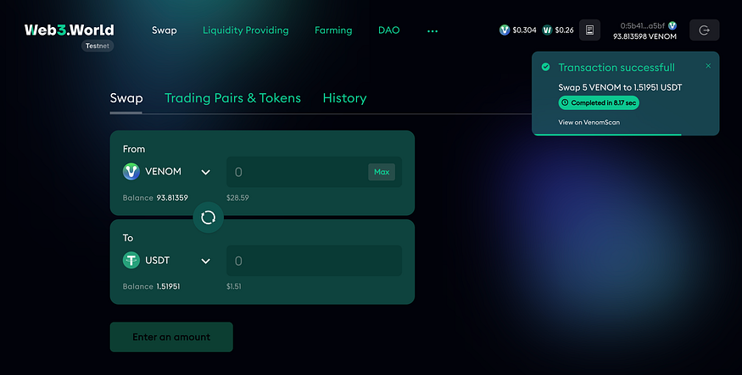Screen dimensions: 742x375
Task: Click the wallet address 0:5b41...a5bf
Action: [642, 26]
